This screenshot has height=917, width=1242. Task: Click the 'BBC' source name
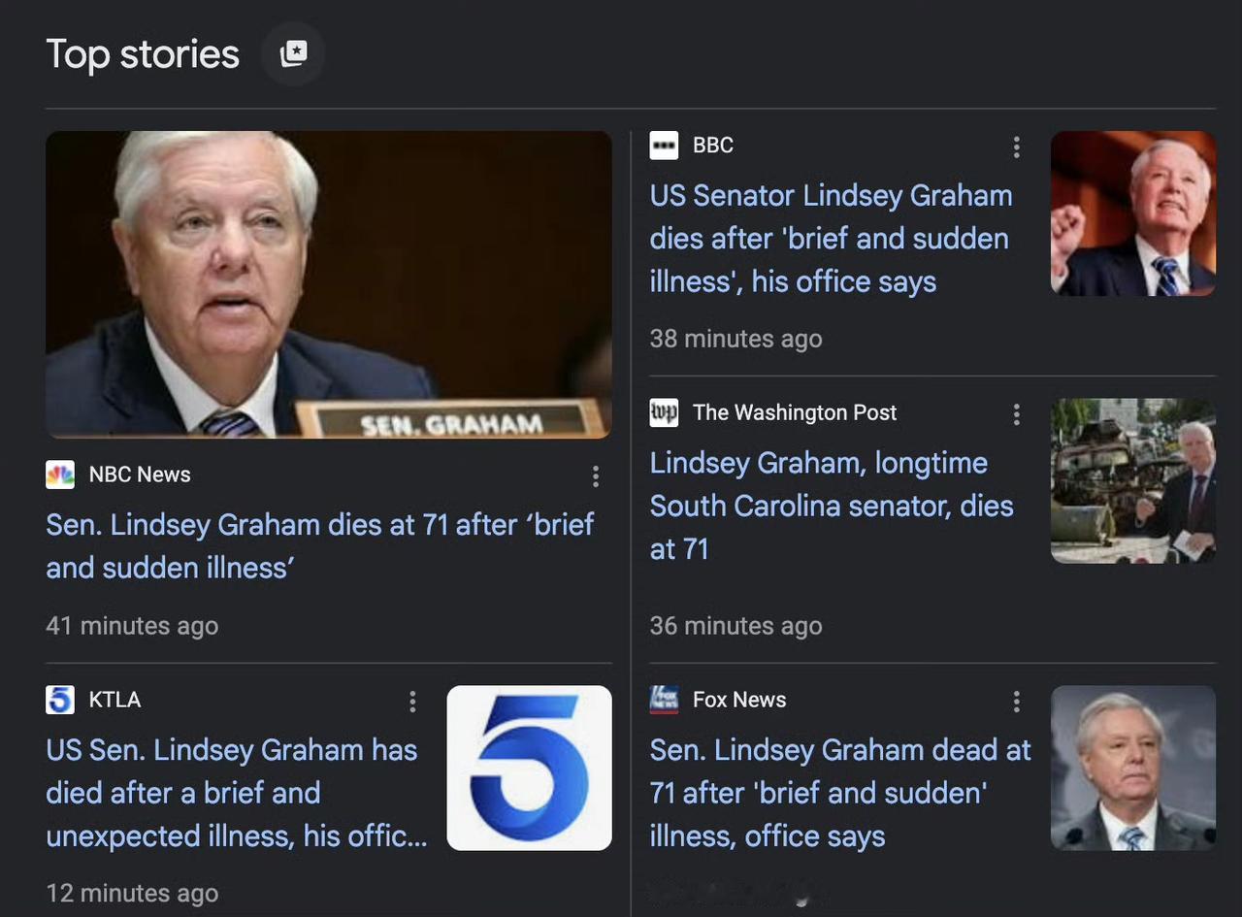[x=713, y=146]
